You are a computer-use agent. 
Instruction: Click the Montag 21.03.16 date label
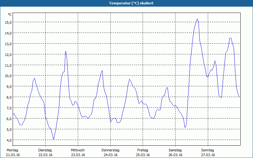[x=13, y=153]
